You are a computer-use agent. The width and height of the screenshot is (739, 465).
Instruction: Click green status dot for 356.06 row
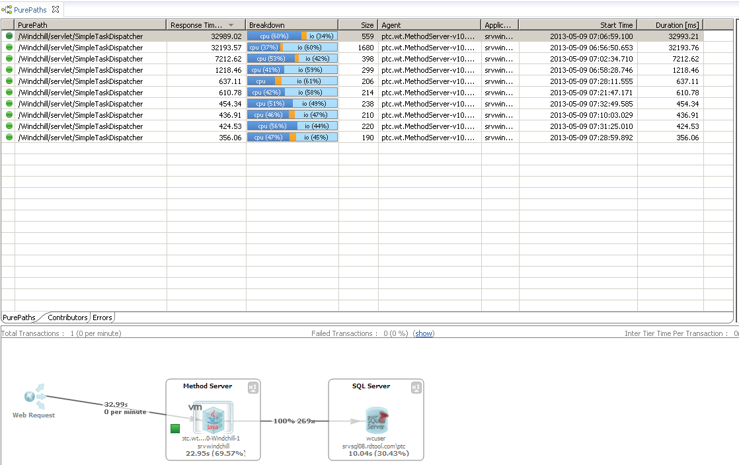[9, 137]
